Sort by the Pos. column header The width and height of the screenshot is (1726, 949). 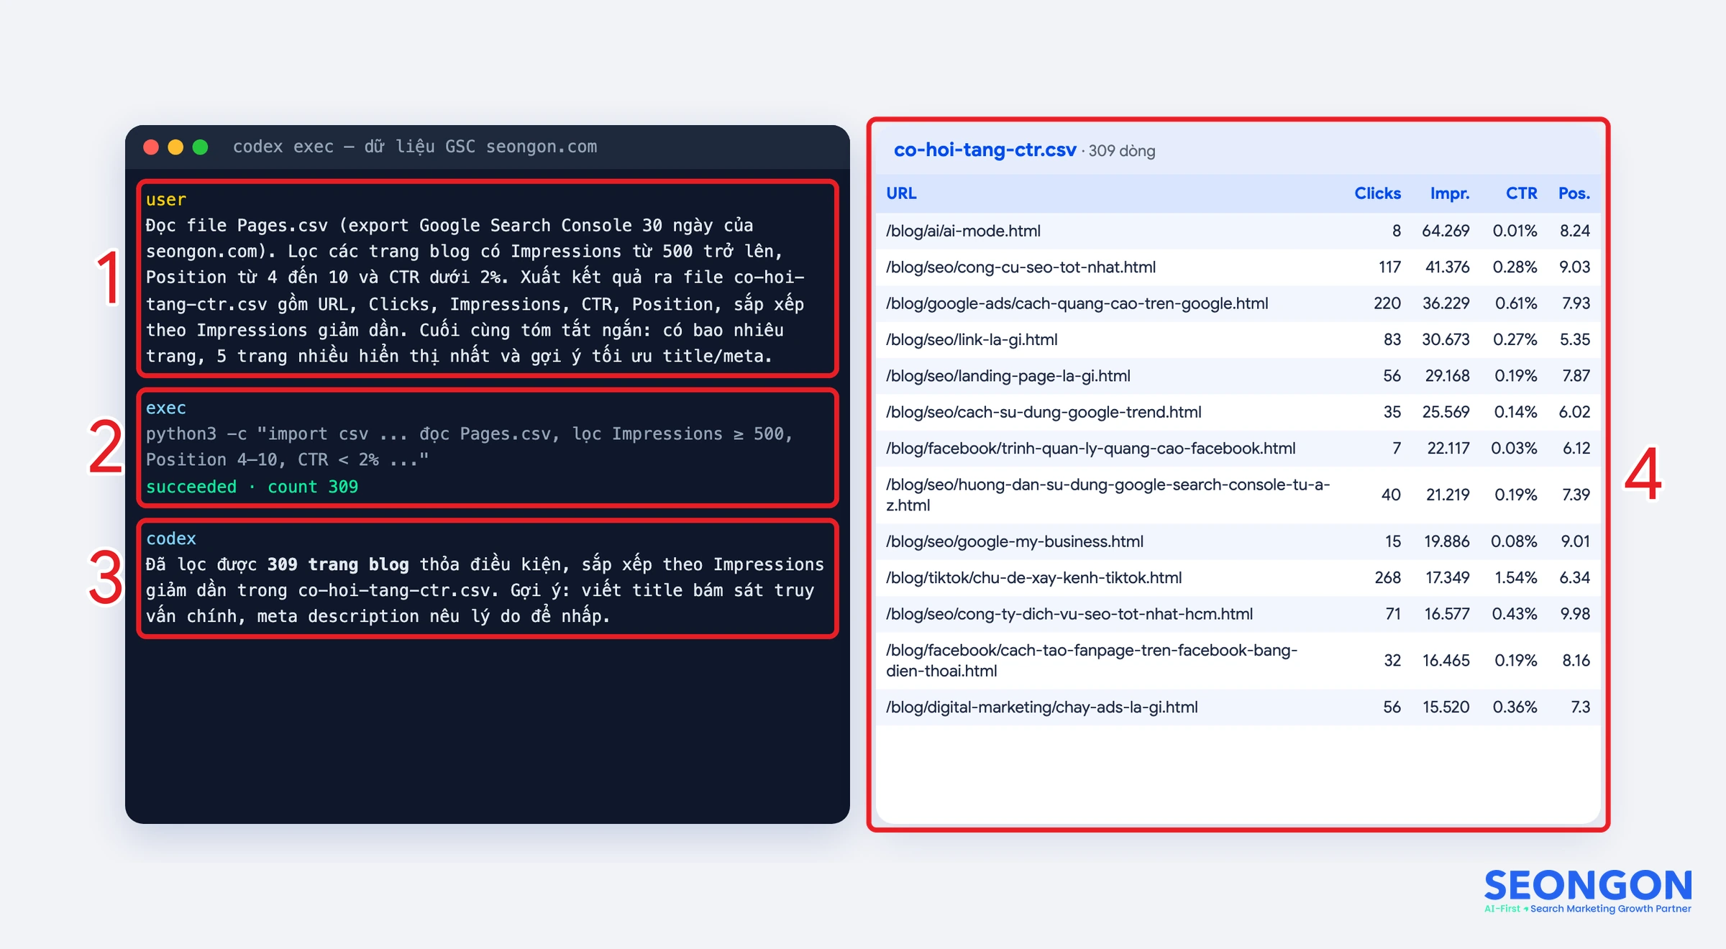tap(1574, 193)
